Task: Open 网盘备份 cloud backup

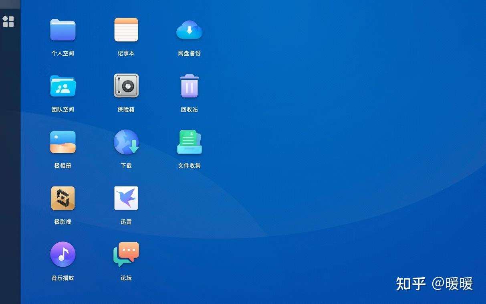Action: point(189,29)
